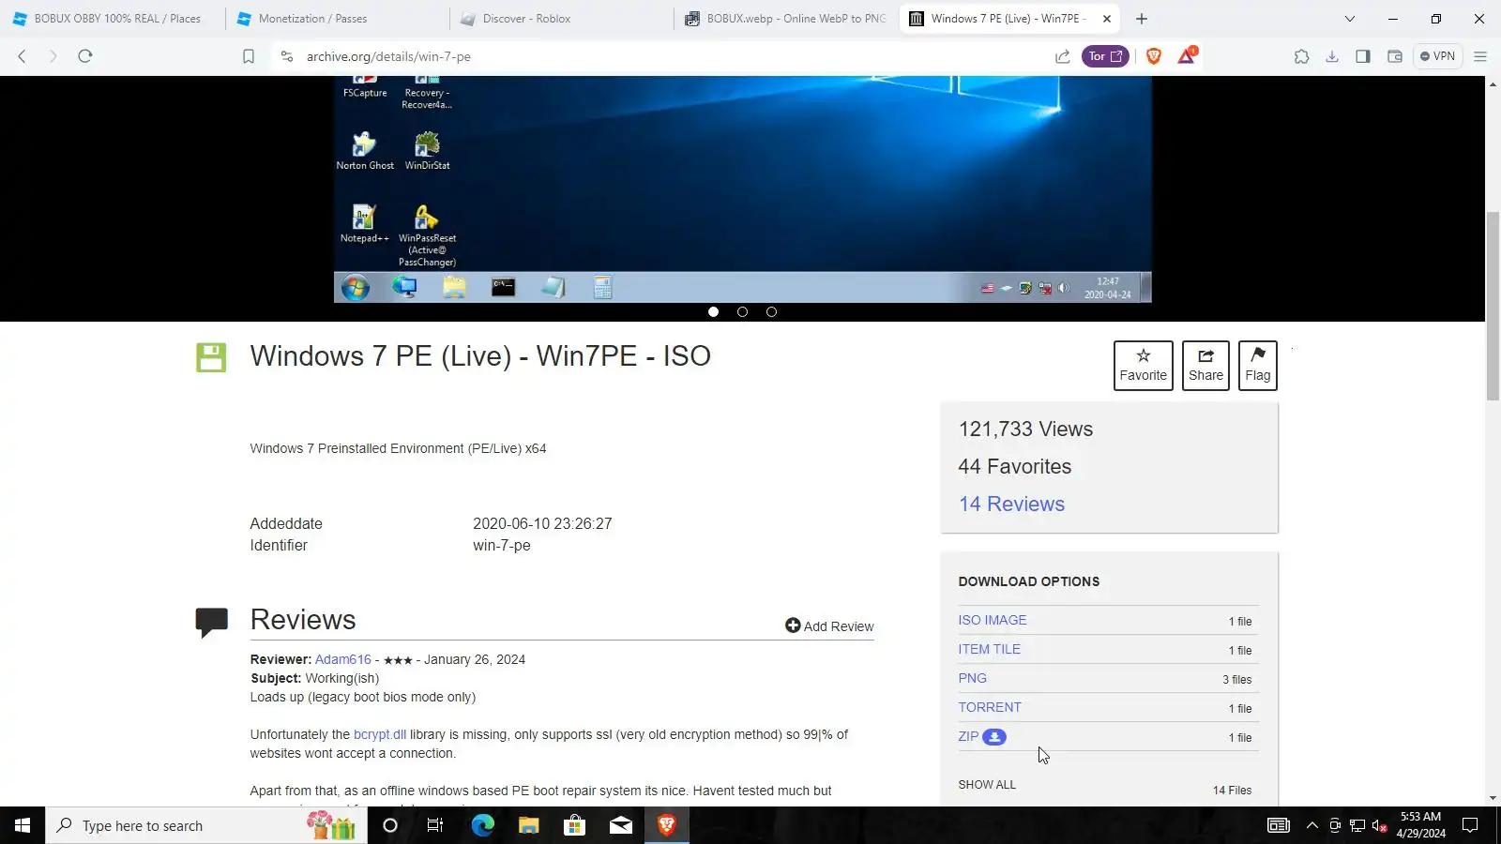This screenshot has width=1501, height=844.
Task: Flag this archive item
Action: coord(1258,366)
